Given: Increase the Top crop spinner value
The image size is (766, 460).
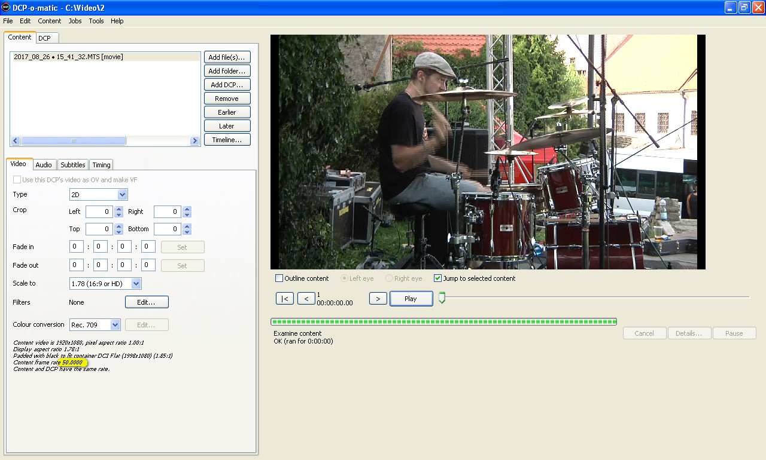Looking at the screenshot, I should coord(119,226).
